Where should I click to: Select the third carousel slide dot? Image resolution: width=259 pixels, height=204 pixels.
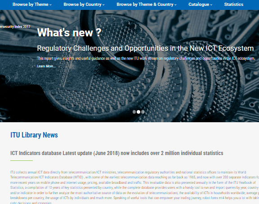143,112
